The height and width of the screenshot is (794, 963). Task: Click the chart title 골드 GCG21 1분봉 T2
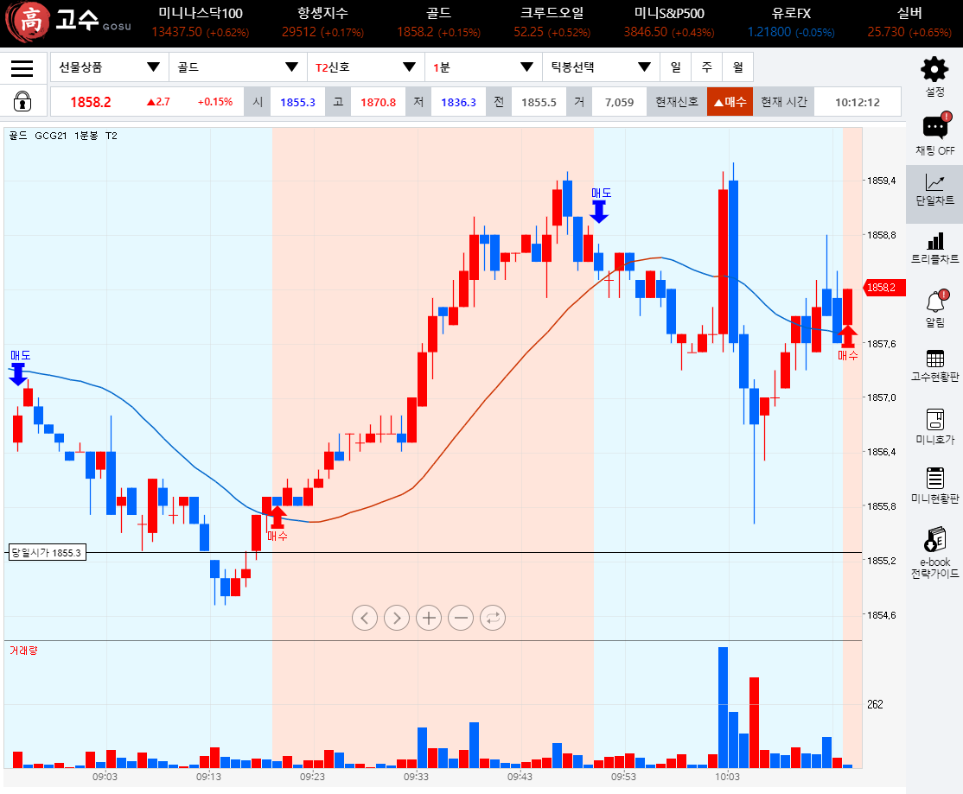coord(63,136)
